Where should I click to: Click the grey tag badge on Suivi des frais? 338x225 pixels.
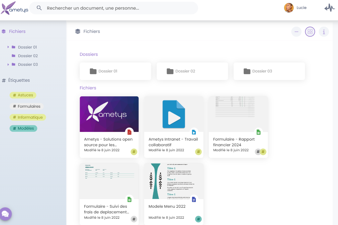click(x=134, y=219)
